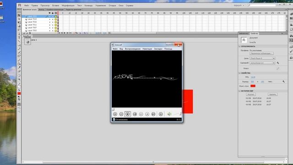Open the ActionScript 2.0 script dropdown
Image resolution: width=293 pixels, height=165 pixels.
[x=262, y=63]
